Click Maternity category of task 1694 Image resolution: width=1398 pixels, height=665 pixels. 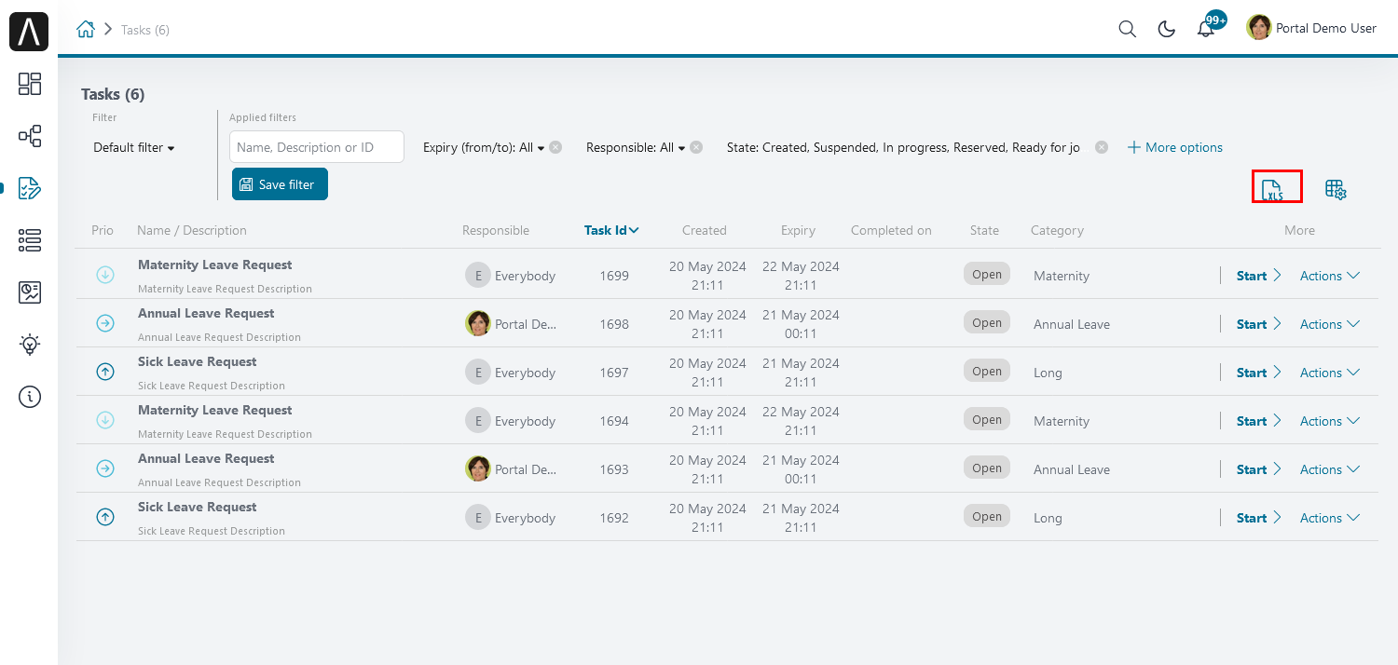(1062, 421)
